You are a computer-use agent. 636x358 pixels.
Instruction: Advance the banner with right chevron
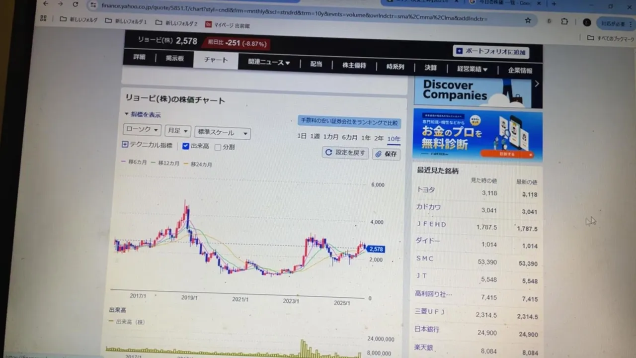point(537,84)
